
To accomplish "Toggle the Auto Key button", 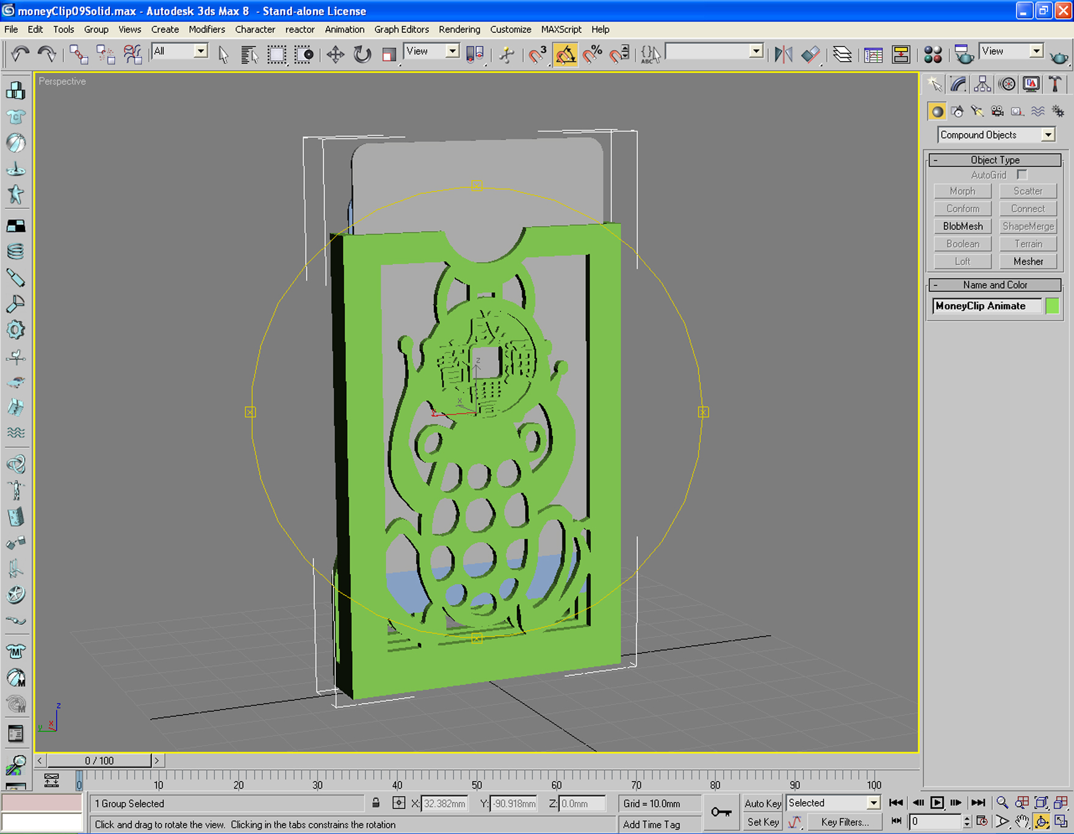I will pyautogui.click(x=763, y=804).
